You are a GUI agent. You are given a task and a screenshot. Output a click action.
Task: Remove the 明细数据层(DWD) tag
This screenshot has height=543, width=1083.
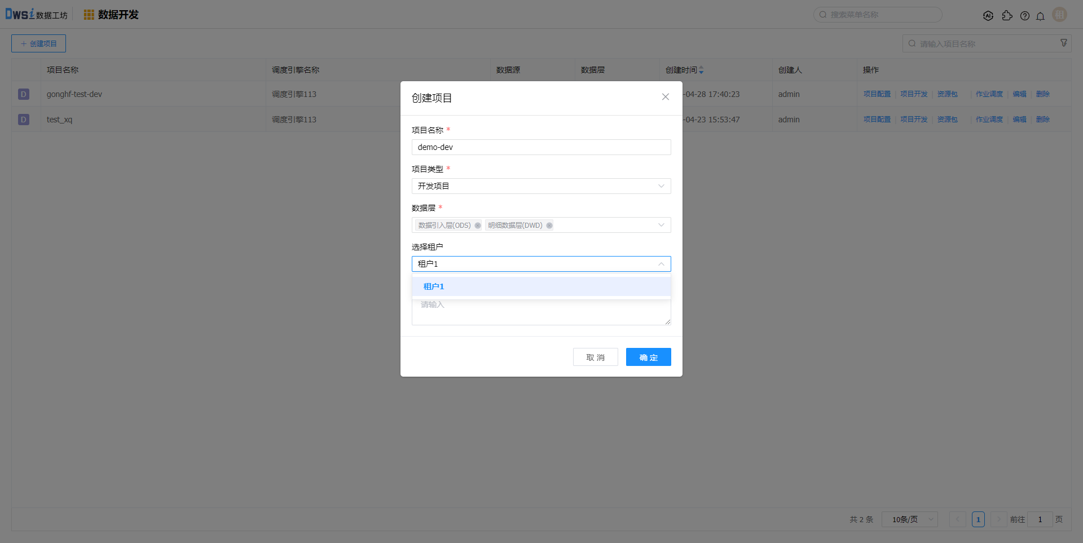549,226
